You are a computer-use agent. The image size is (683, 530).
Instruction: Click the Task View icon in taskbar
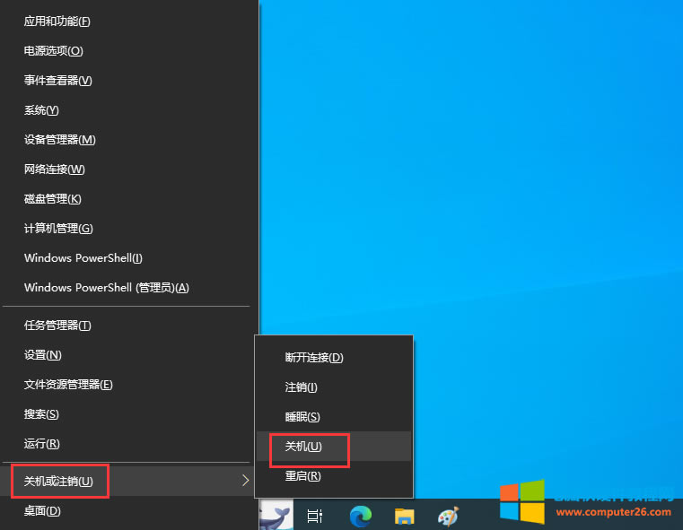[x=315, y=516]
